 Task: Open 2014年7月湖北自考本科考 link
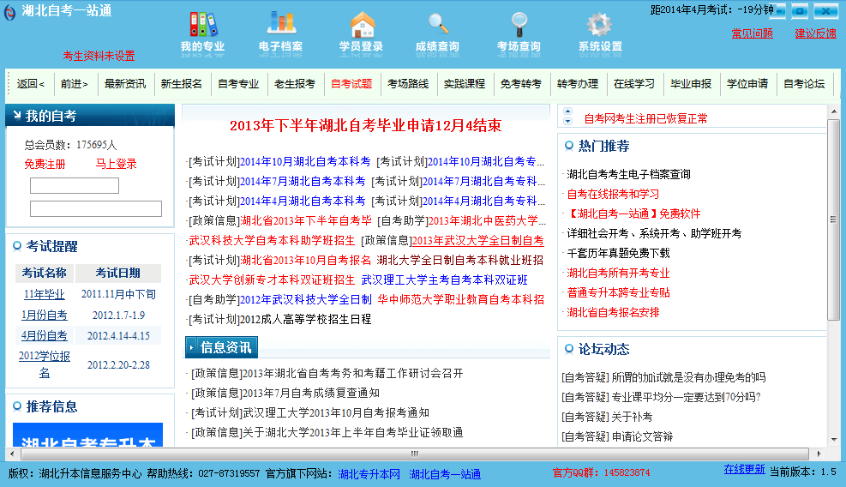tap(302, 181)
